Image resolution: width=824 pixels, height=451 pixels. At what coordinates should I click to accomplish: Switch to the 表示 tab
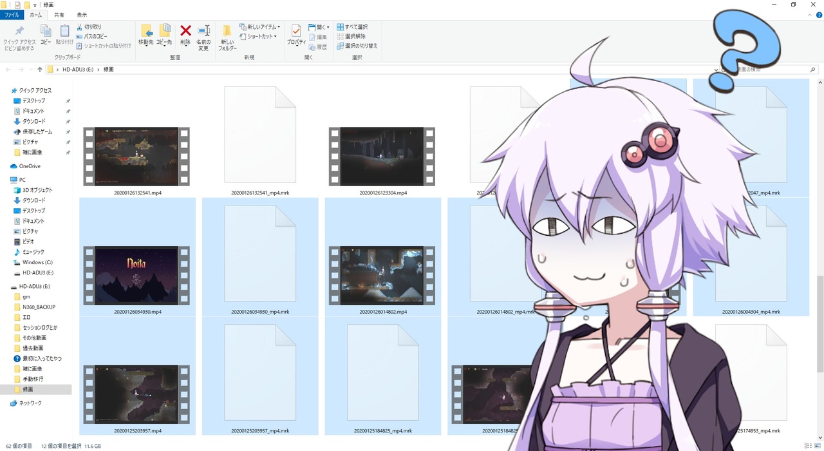[81, 14]
